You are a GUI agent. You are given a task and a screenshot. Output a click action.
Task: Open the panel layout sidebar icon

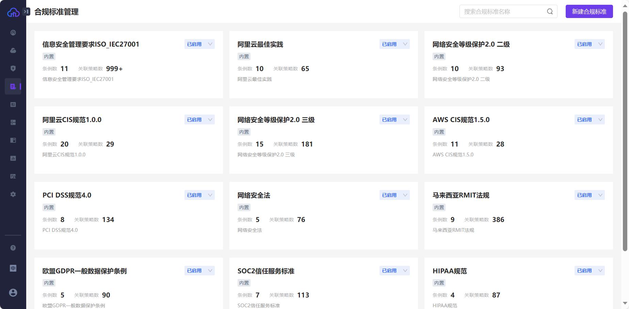point(13,140)
